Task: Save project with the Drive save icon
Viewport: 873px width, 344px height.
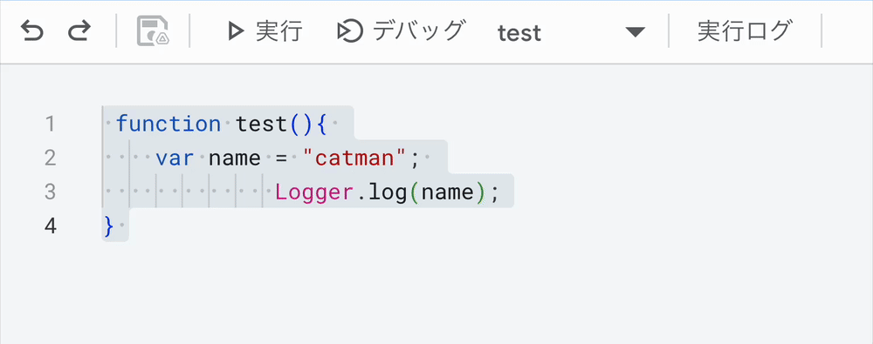Action: (153, 31)
